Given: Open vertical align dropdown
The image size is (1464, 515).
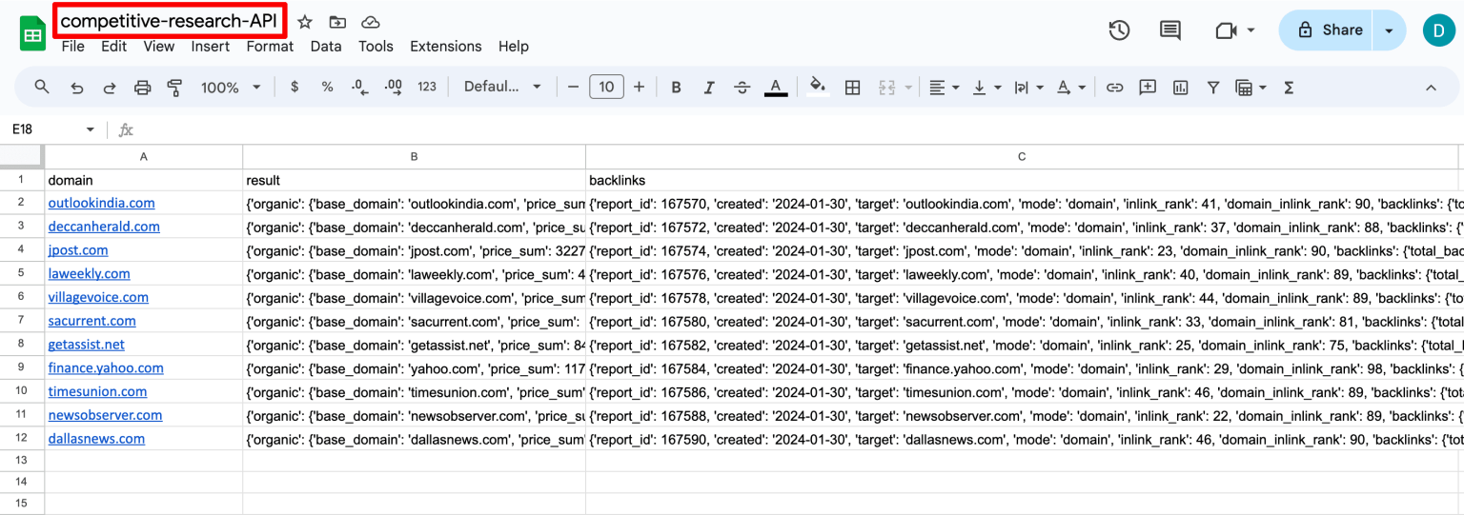Looking at the screenshot, I should 986,88.
